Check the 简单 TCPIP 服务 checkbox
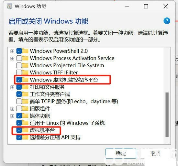This screenshot has height=166, width=178. (x=19, y=101)
